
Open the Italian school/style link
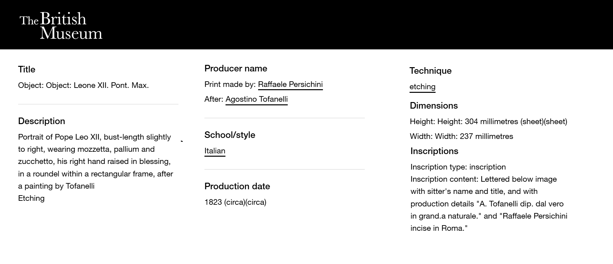pyautogui.click(x=215, y=151)
